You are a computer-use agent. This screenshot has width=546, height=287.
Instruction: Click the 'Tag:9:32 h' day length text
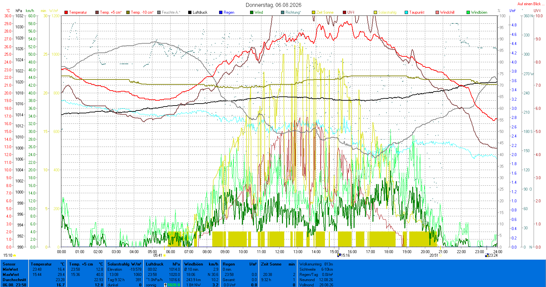[116, 280]
